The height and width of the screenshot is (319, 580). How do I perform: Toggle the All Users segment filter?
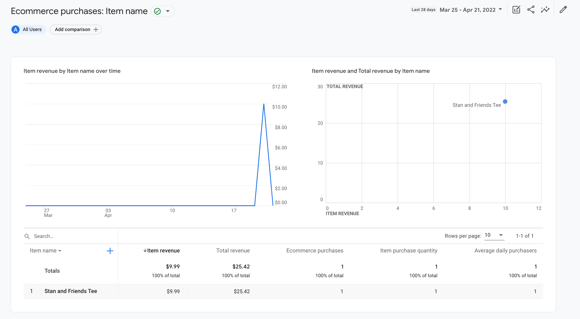28,29
